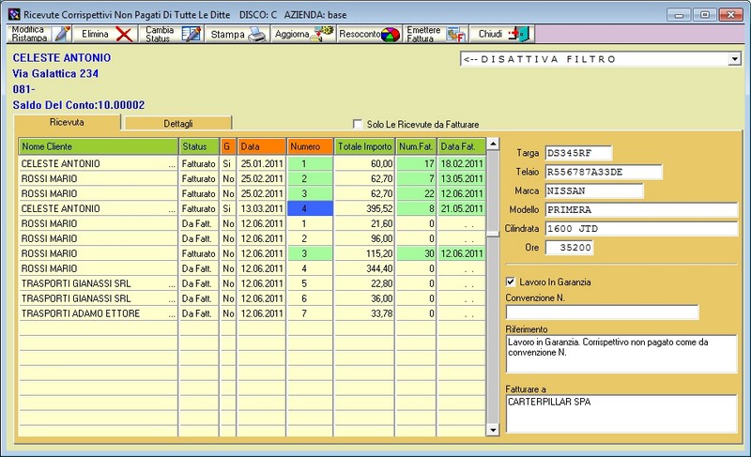The image size is (751, 457).
Task: Click the invoice number 30 cell
Action: 416,253
